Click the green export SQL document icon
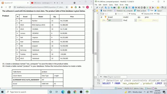 [x=126, y=8]
